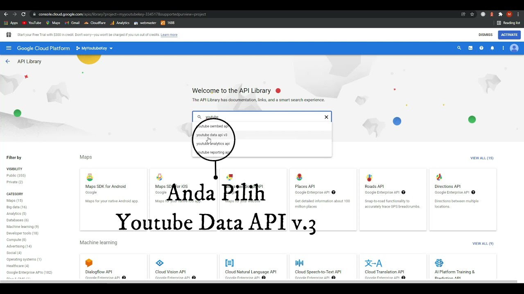Open the hamburger navigation menu
This screenshot has height=294, width=524.
point(9,48)
